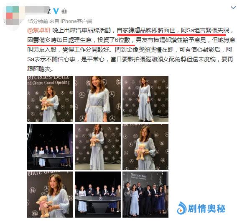The width and height of the screenshot is (237, 221).
Task: Click the underlined text 自家護膚品牌即將面世
Action: tap(146, 31)
